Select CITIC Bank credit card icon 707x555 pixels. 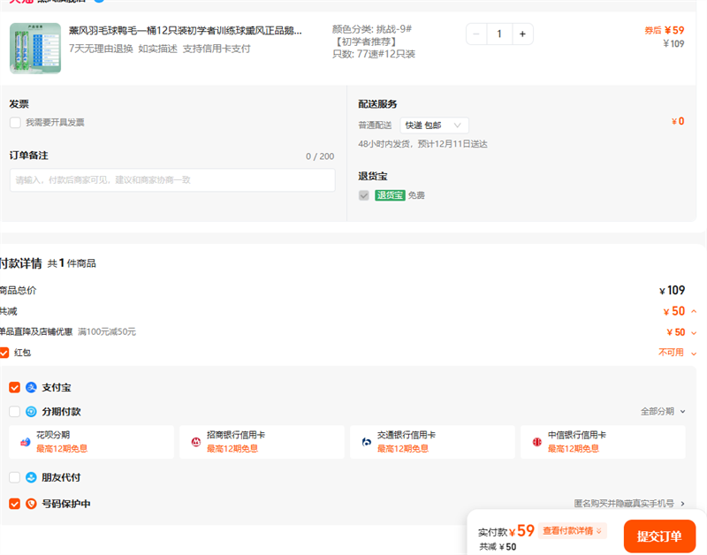pos(537,442)
